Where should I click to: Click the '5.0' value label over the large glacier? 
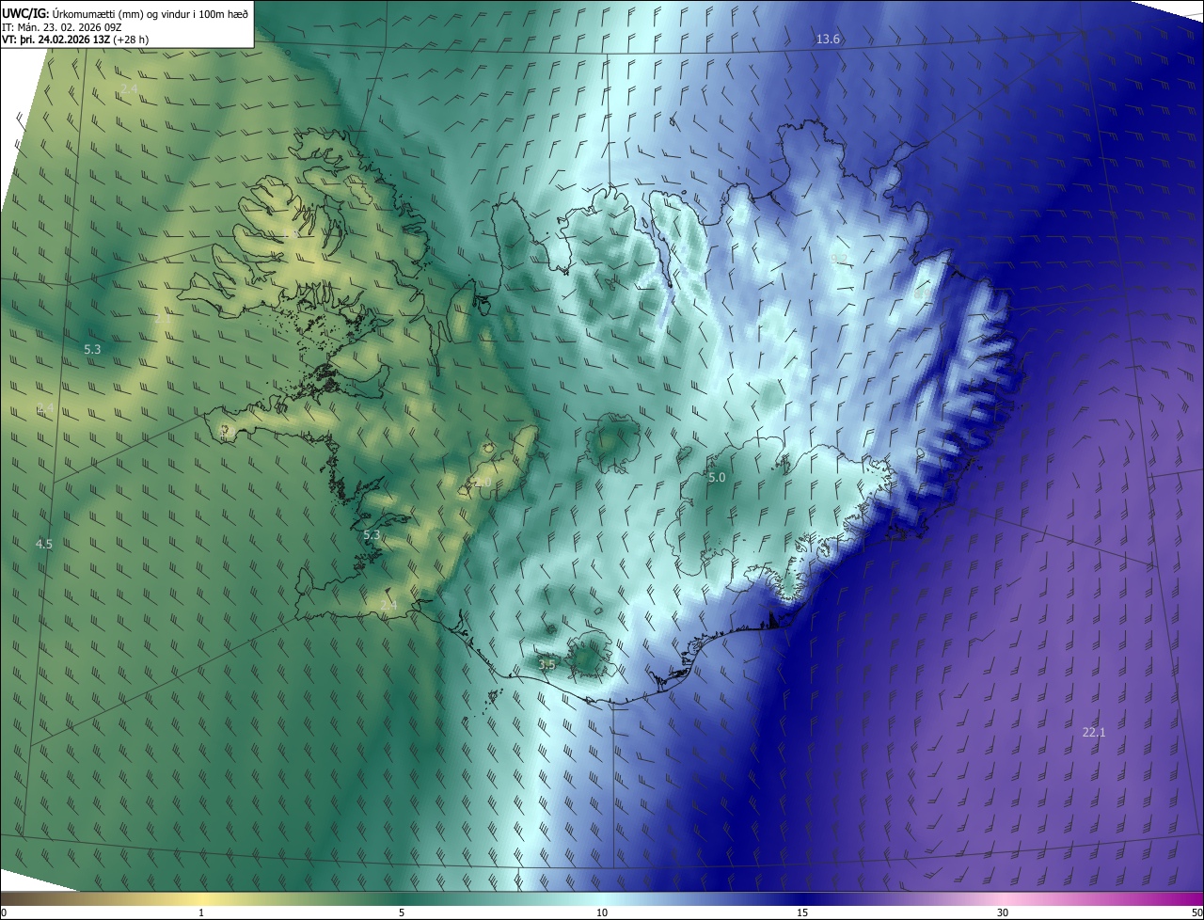pos(717,478)
